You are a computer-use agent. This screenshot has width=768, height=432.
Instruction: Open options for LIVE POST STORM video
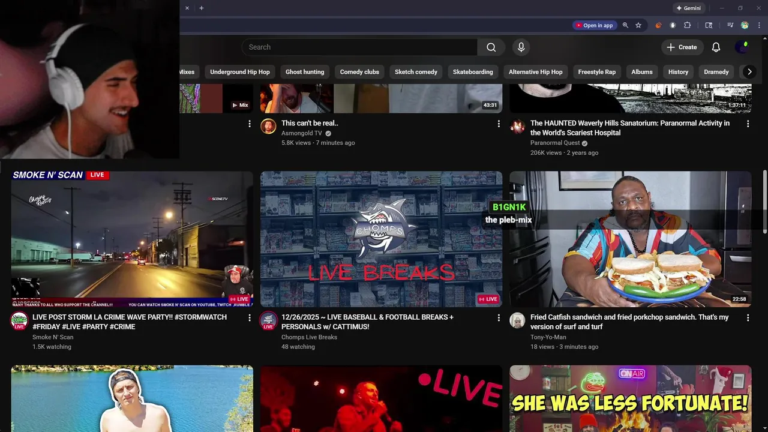[x=249, y=317]
